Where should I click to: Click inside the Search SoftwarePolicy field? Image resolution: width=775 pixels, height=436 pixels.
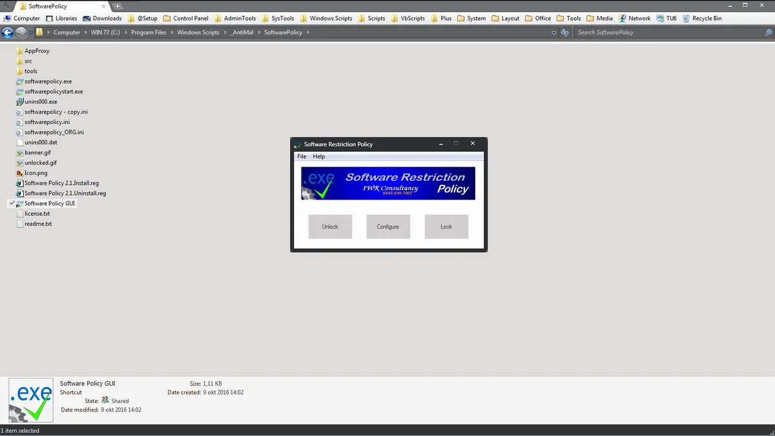(x=646, y=32)
